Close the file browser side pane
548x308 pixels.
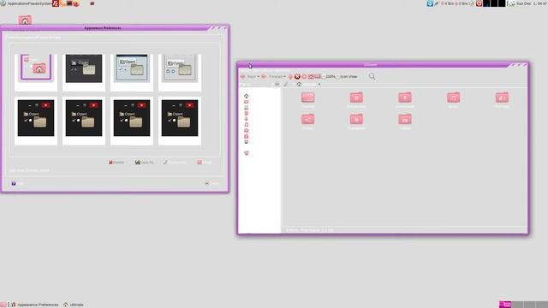(x=277, y=85)
